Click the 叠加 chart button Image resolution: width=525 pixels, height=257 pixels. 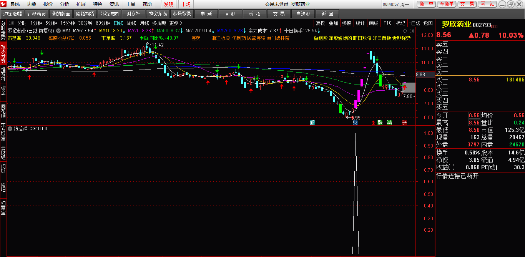334,23
